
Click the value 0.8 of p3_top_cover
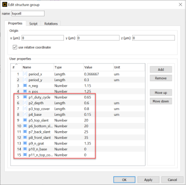pos(86,109)
